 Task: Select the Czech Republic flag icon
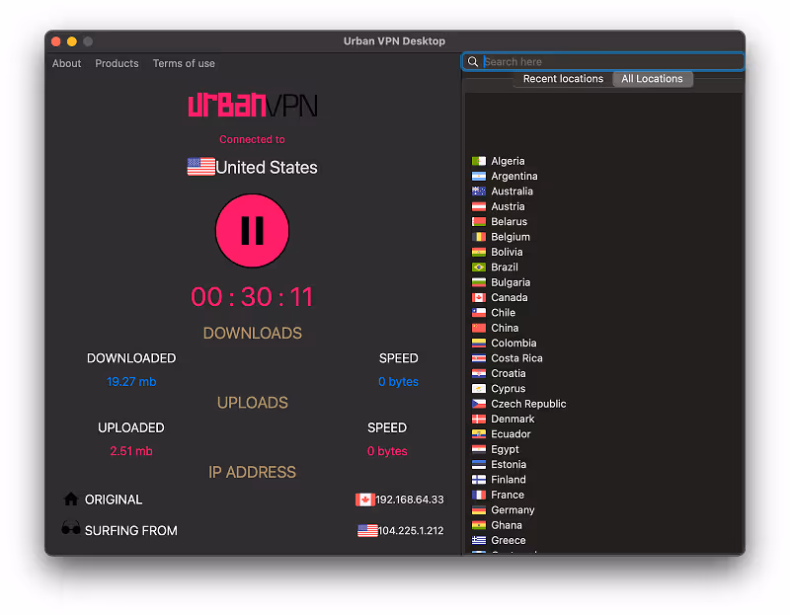(479, 404)
